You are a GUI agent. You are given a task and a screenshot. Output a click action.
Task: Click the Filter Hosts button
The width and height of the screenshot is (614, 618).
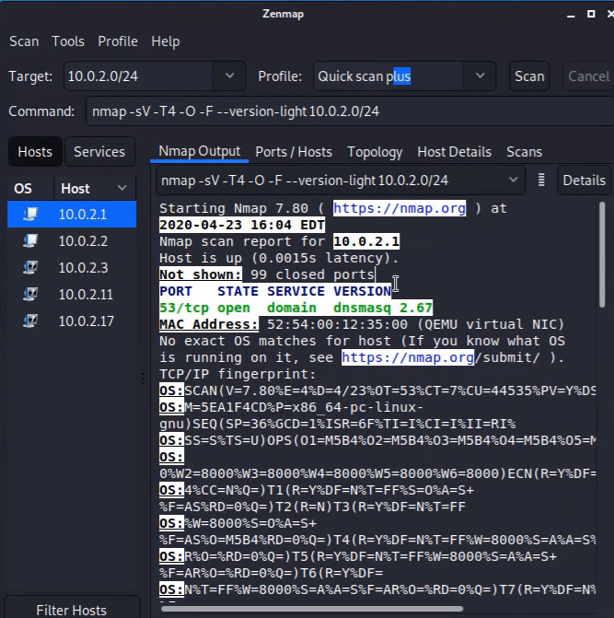71,610
